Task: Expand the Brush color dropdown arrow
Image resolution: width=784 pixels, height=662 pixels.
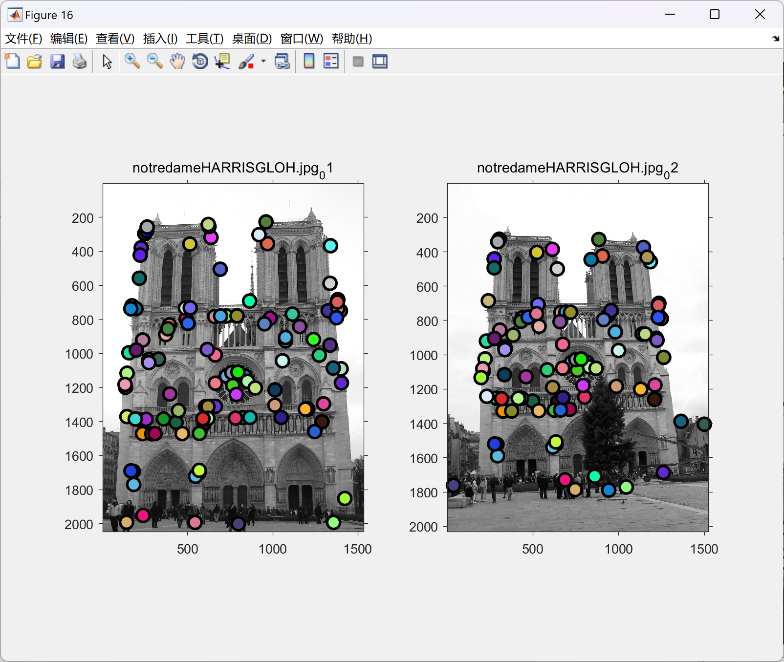Action: pos(263,62)
